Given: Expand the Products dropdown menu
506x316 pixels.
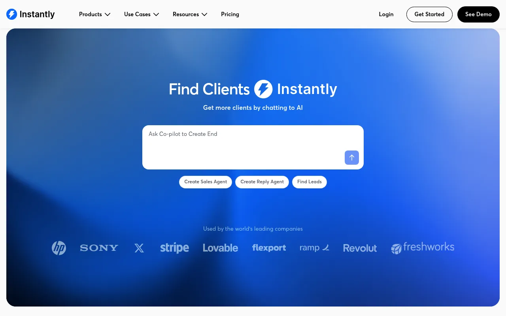Looking at the screenshot, I should [x=95, y=14].
